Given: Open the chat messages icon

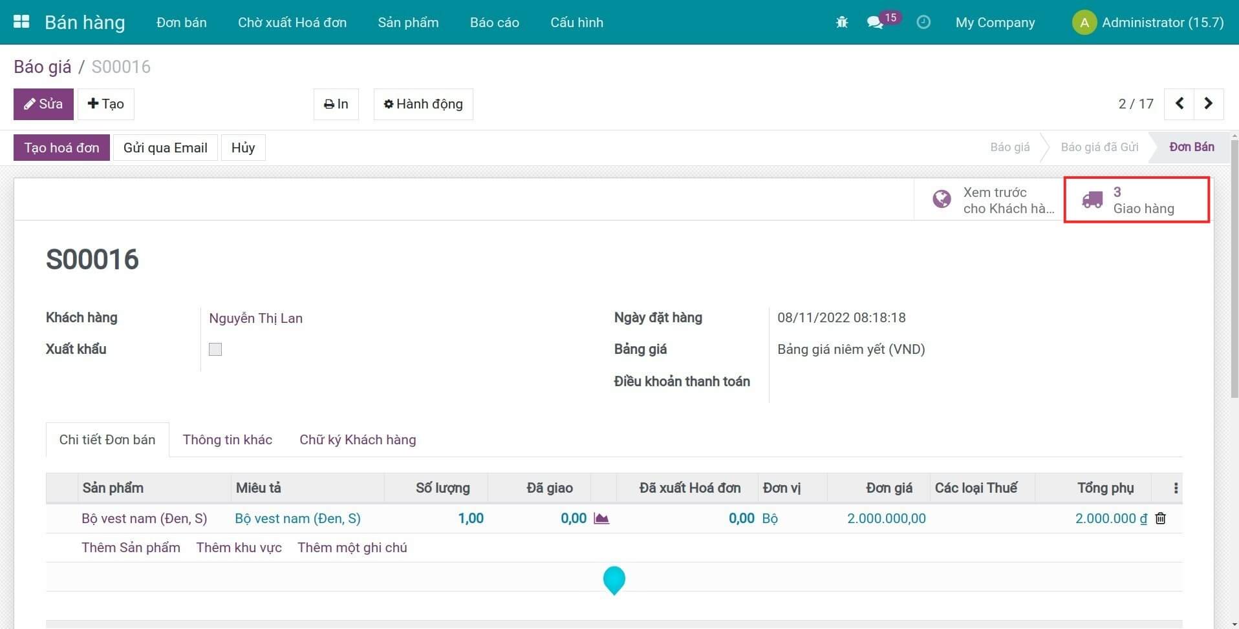Looking at the screenshot, I should coord(875,23).
